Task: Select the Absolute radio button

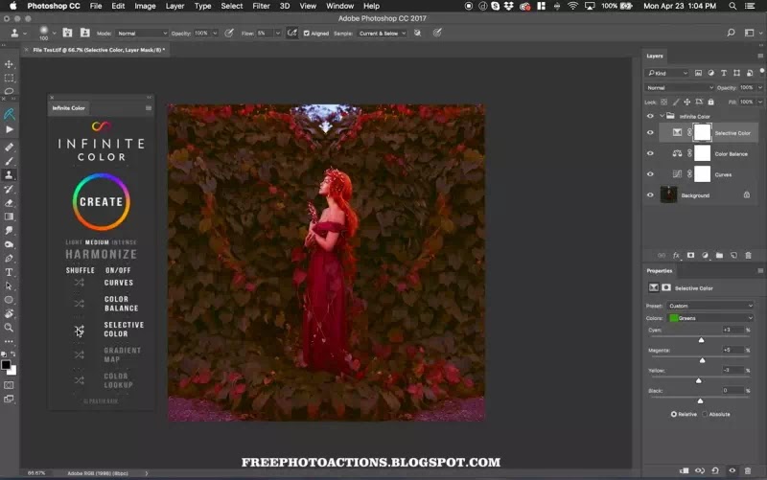Action: (x=705, y=414)
